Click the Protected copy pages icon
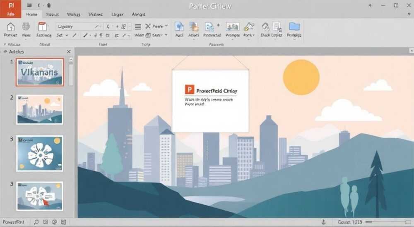The image size is (414, 227). coord(209,27)
